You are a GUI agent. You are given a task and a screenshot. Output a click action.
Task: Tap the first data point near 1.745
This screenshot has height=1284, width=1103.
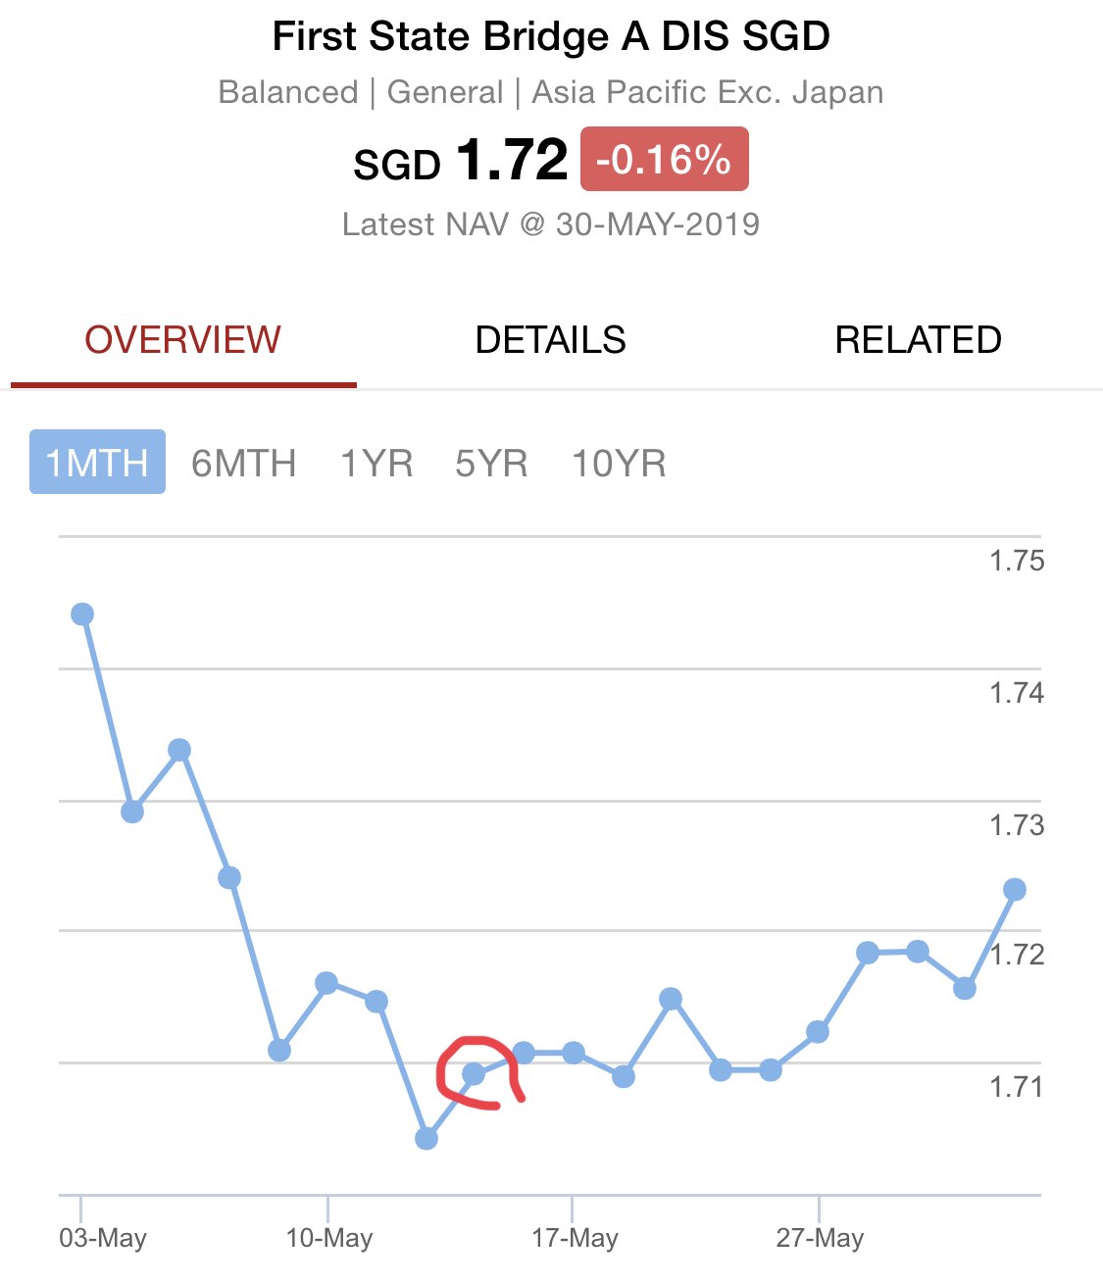pyautogui.click(x=82, y=615)
